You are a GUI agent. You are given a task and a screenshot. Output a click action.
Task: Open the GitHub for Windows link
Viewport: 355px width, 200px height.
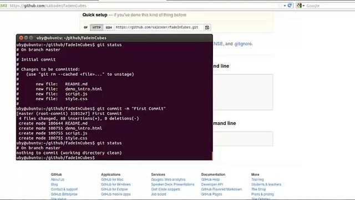click(116, 184)
